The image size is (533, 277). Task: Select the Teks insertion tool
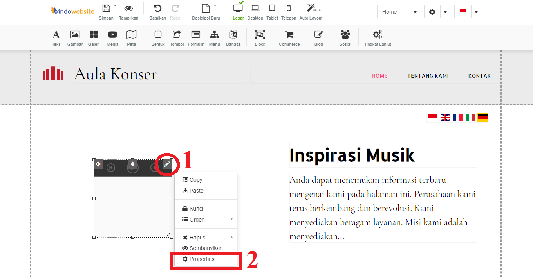click(56, 38)
